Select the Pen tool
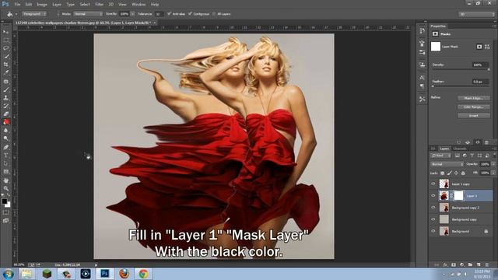 (x=5, y=147)
